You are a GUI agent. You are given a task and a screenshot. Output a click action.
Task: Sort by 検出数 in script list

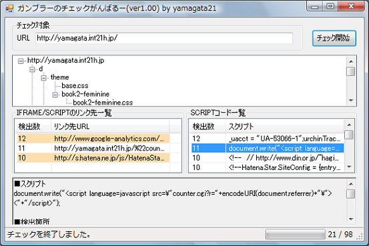tap(208, 127)
